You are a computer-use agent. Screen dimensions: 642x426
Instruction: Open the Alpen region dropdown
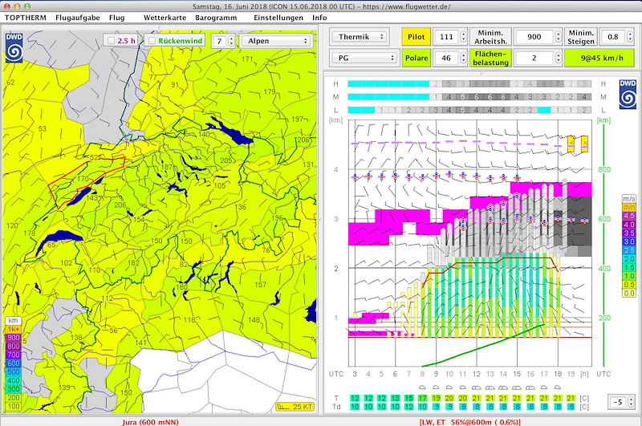tap(277, 41)
